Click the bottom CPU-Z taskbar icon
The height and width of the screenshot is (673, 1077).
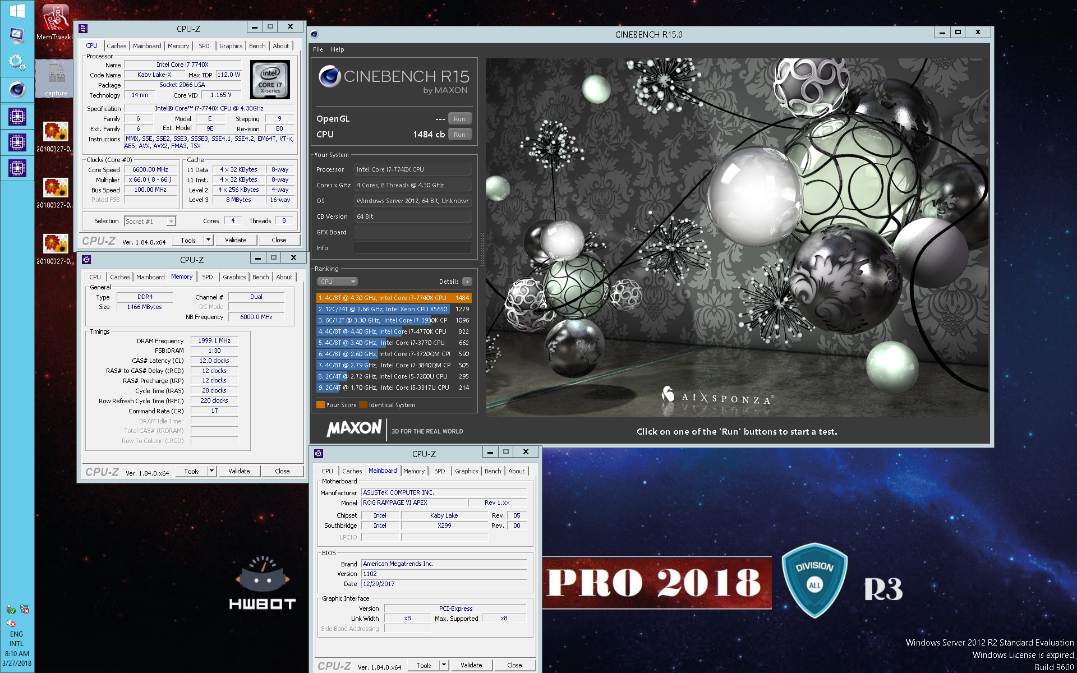point(17,168)
